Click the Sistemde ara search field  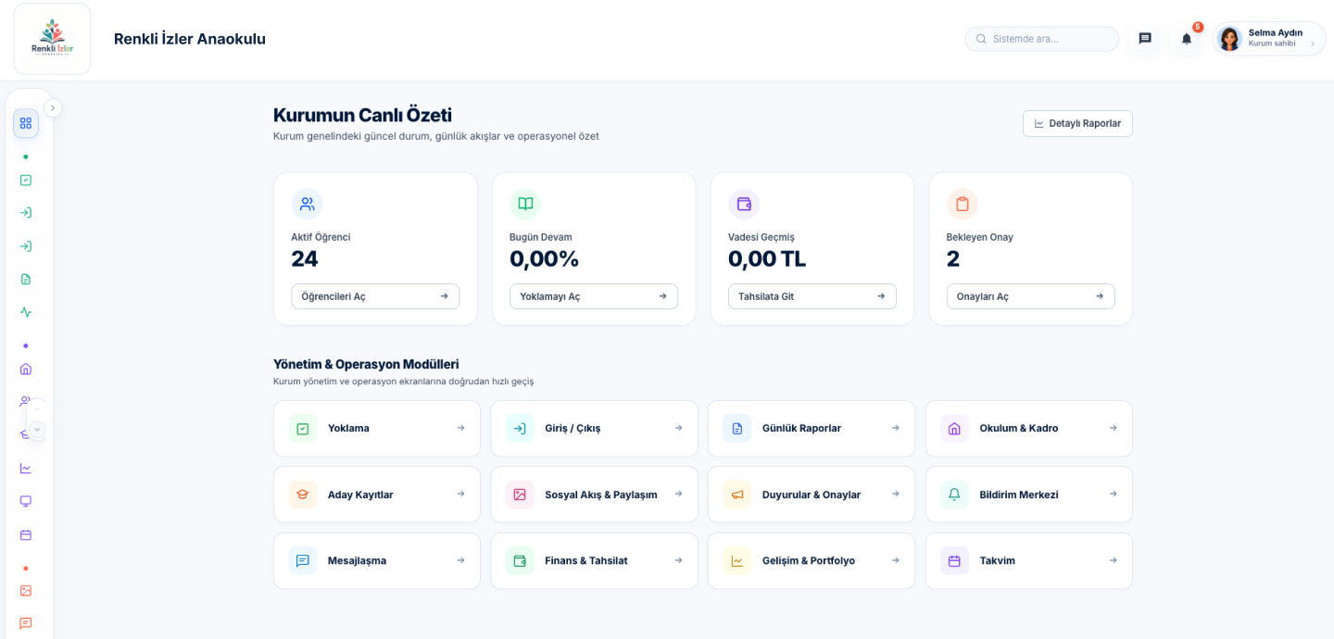(x=1042, y=39)
